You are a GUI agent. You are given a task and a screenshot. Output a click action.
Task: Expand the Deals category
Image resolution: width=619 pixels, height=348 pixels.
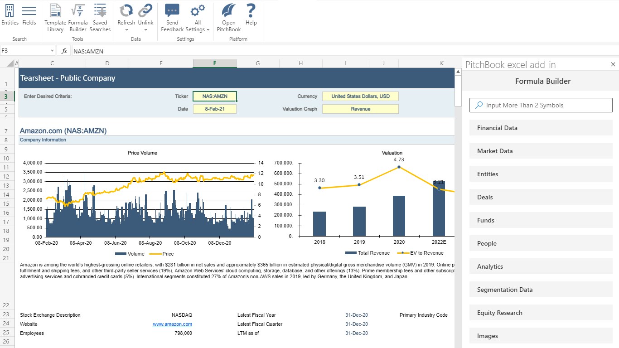point(541,197)
